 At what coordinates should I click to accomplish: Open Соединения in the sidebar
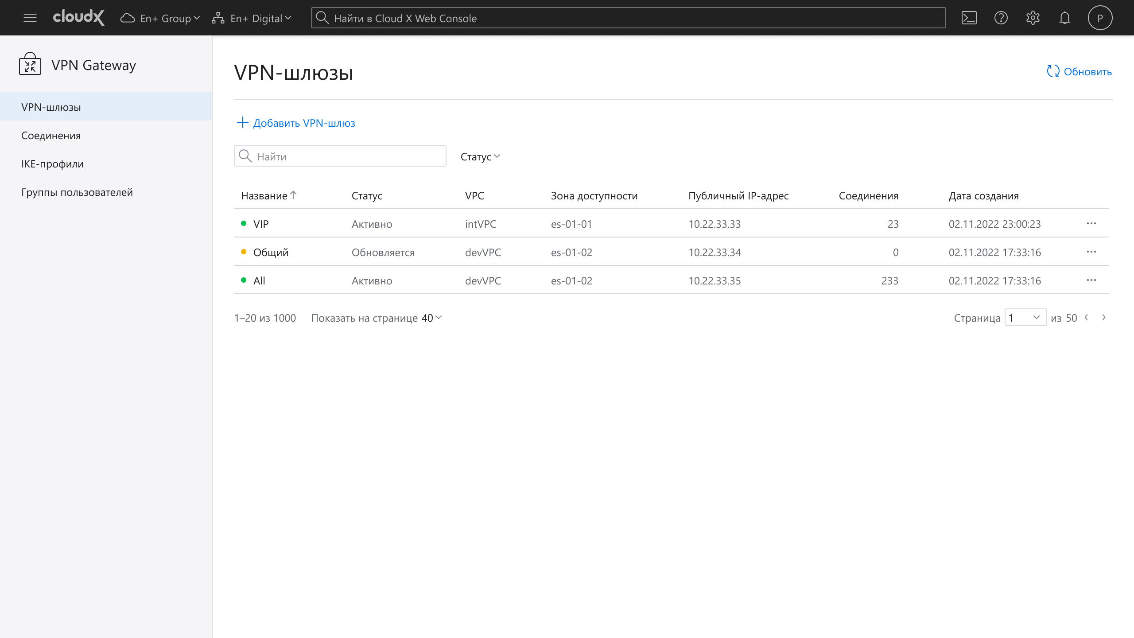[51, 136]
